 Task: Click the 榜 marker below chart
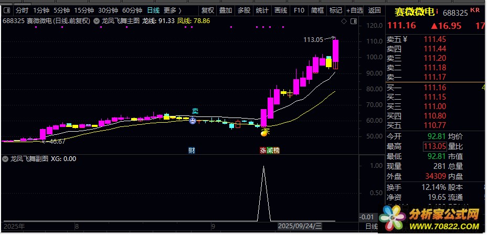click(277, 151)
